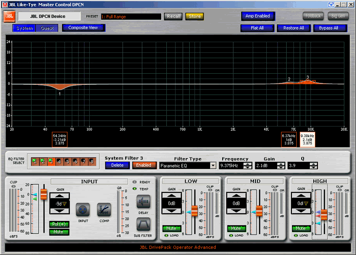Increase Q value with up stepper
Screen dimensions: 356x255
coord(313,164)
